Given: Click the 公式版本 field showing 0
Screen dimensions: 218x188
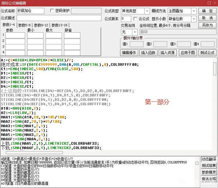Looking at the screenshot, I should [x=126, y=19].
